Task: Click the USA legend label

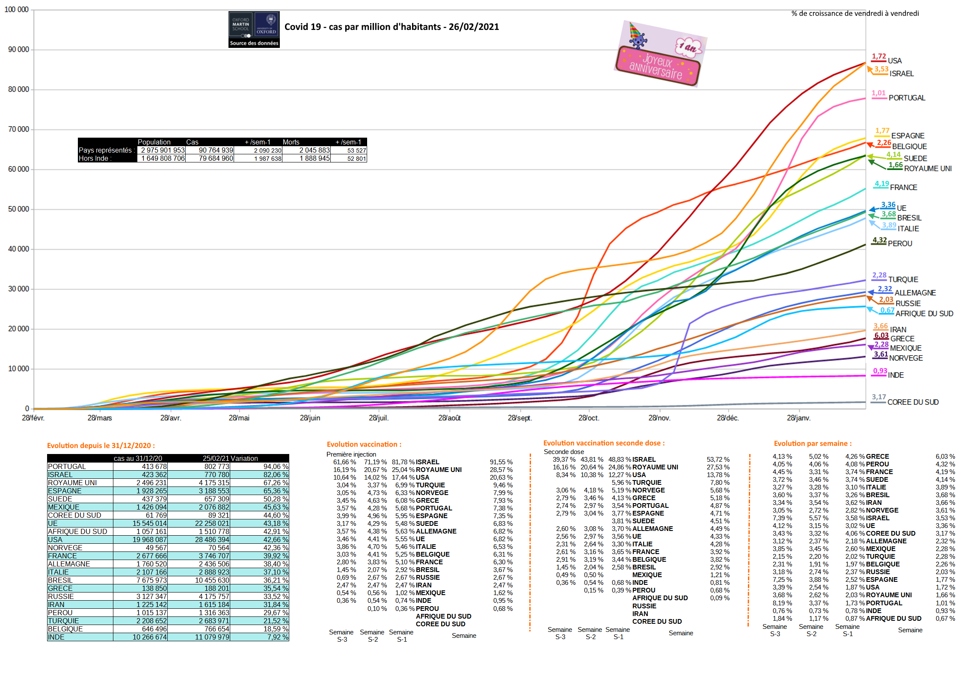Action: click(x=895, y=61)
